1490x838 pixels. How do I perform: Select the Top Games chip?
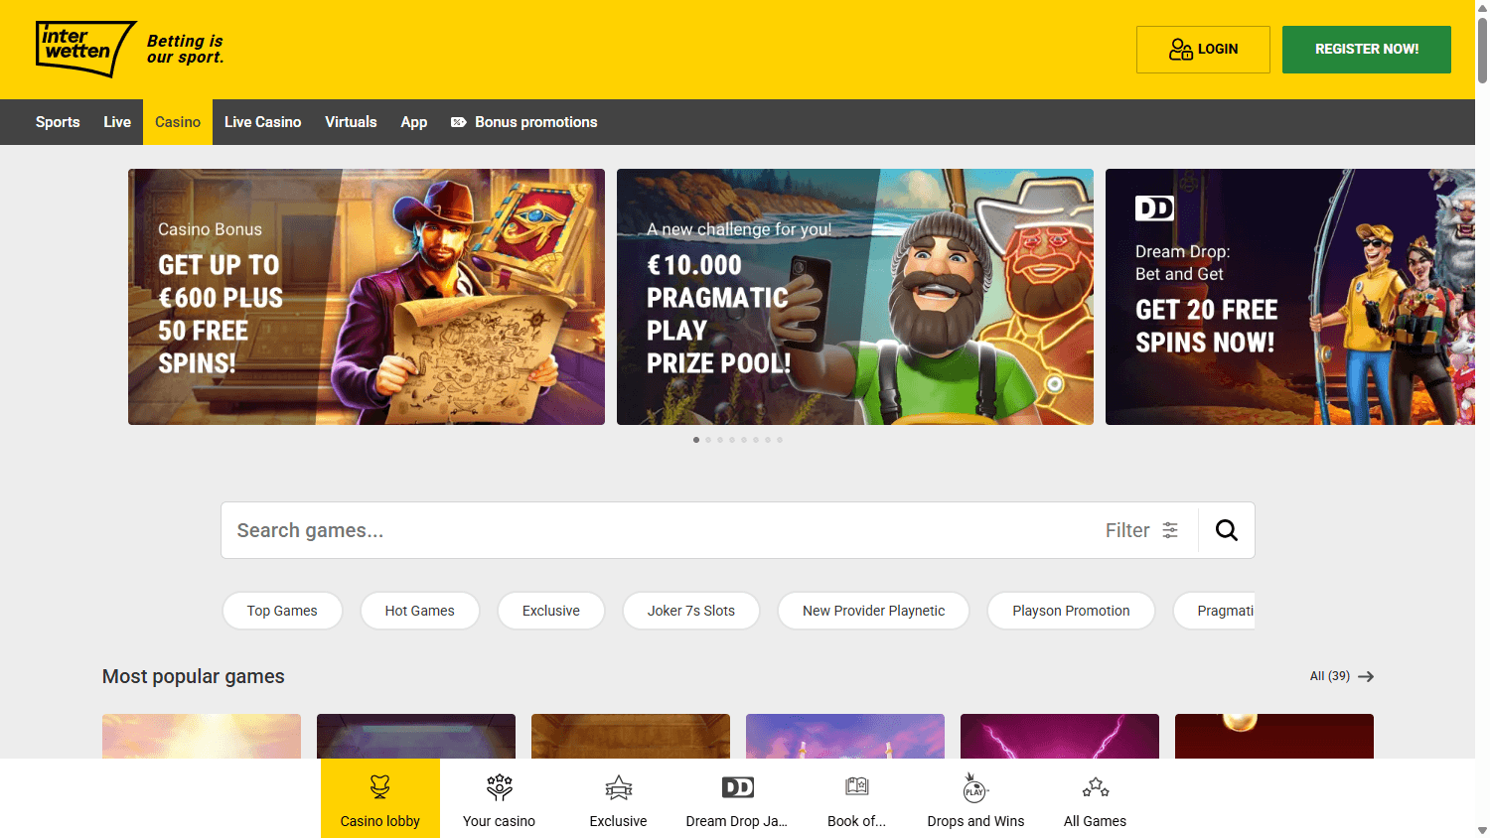point(282,611)
